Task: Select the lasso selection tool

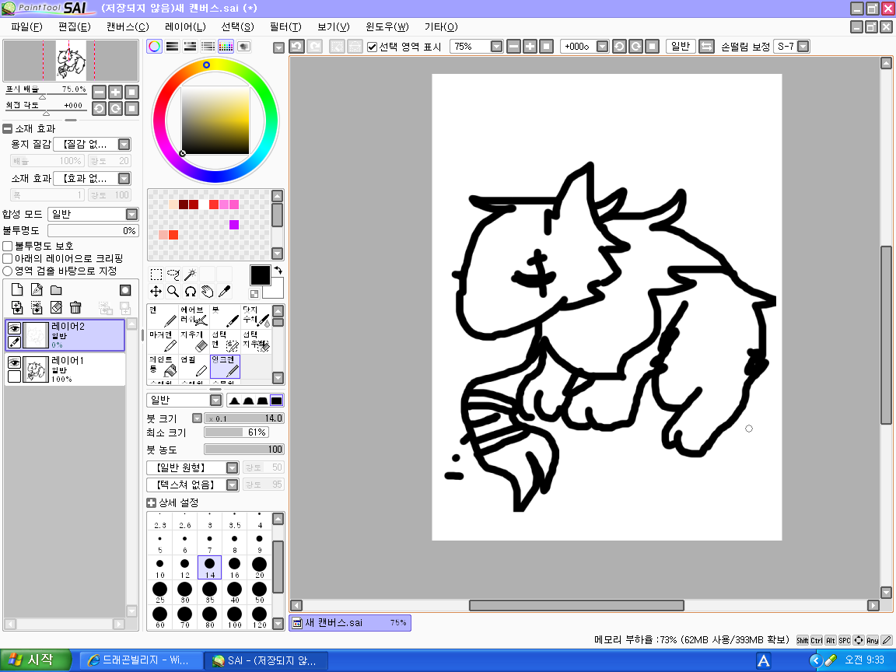Action: [x=173, y=274]
